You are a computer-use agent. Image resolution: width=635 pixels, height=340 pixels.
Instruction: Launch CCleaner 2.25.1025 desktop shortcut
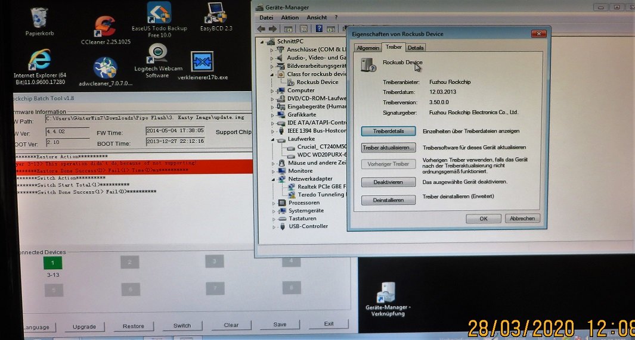coord(106,29)
